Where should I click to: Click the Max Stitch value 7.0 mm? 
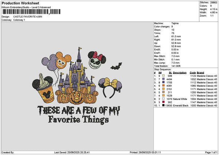point(176,56)
